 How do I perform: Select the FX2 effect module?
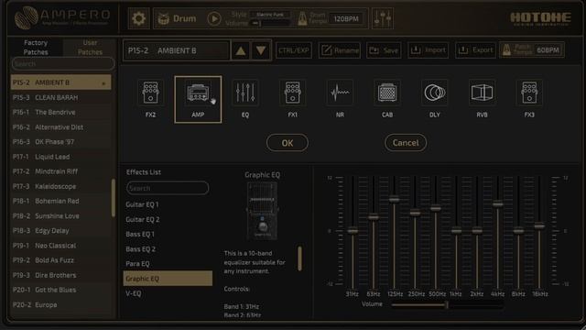pyautogui.click(x=150, y=99)
